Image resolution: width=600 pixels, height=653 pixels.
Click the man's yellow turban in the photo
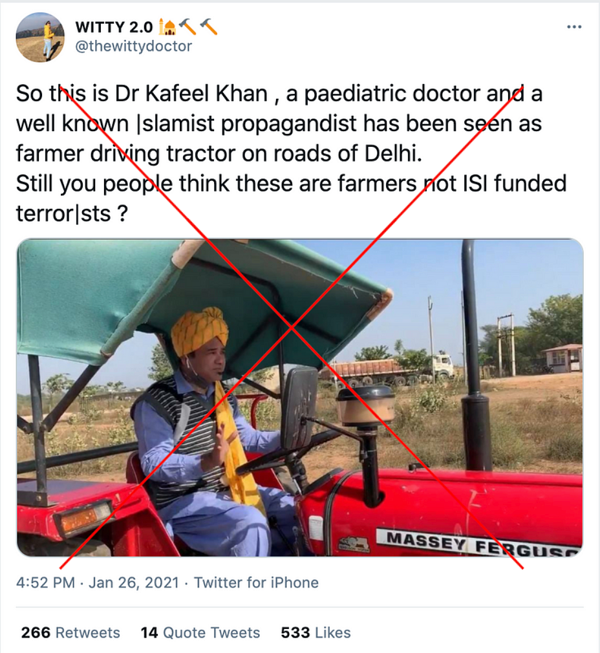point(199,330)
